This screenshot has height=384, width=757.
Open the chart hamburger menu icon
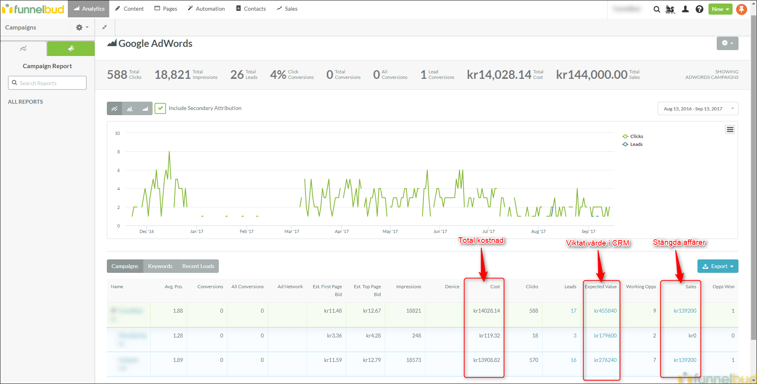pos(730,130)
